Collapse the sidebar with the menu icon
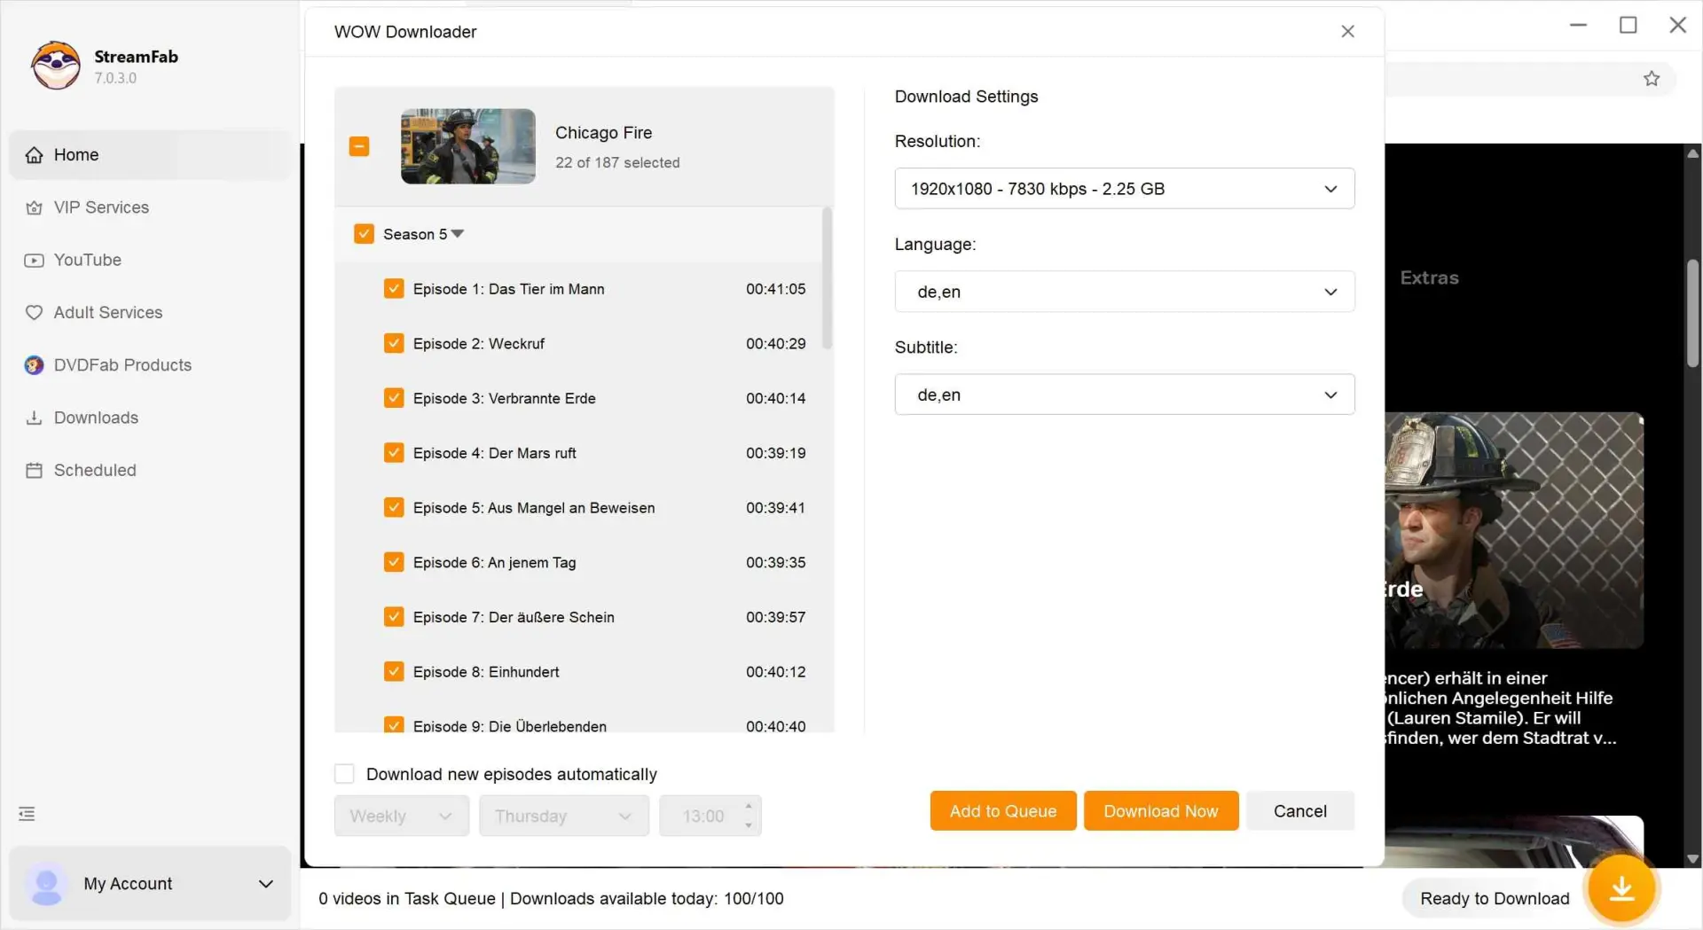1703x930 pixels. tap(27, 814)
